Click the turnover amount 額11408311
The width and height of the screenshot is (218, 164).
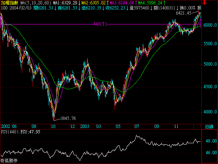pos(164,8)
